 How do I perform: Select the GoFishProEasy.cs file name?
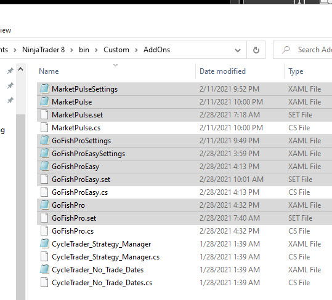pyautogui.click(x=80, y=192)
